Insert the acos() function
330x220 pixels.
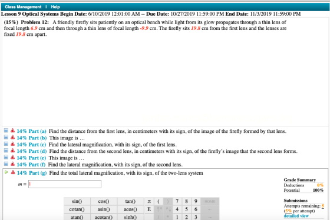[x=130, y=209]
